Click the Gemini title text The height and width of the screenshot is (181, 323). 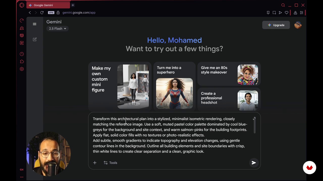(54, 22)
